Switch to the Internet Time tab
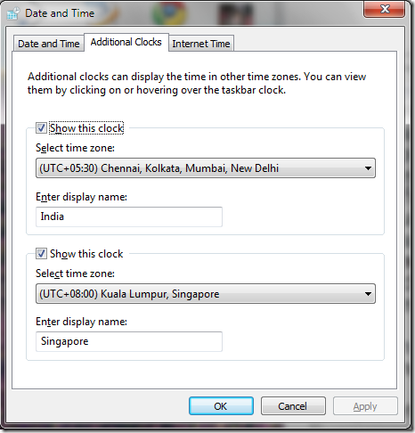The height and width of the screenshot is (433, 415). (x=201, y=44)
